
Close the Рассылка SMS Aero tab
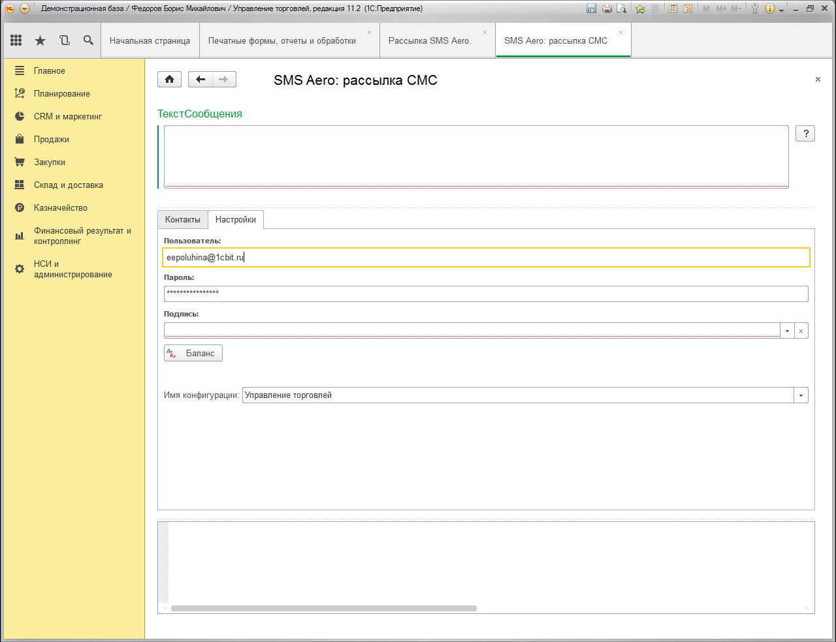pos(485,32)
